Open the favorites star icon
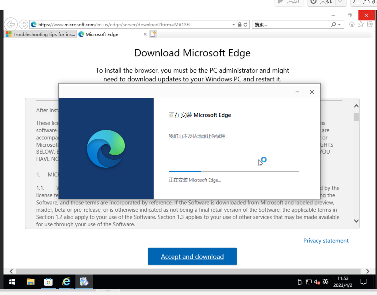Image resolution: width=377 pixels, height=295 pixels. (x=361, y=24)
